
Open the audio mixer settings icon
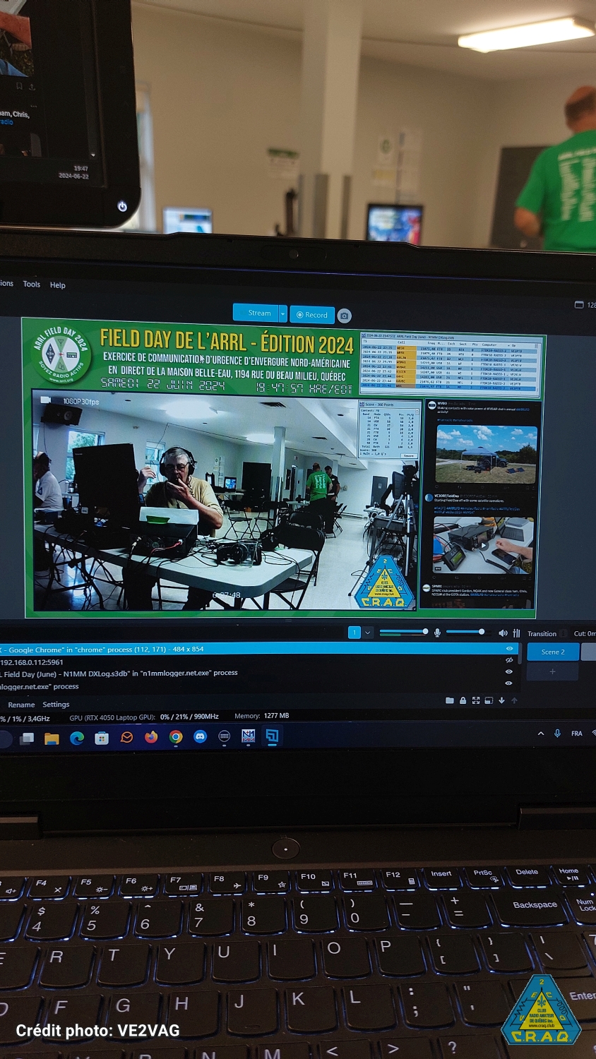pos(516,633)
